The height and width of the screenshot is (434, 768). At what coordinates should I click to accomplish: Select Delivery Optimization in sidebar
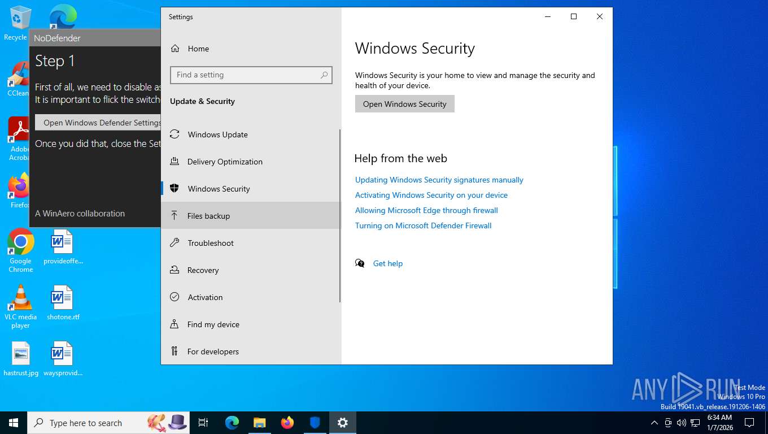[x=251, y=162]
